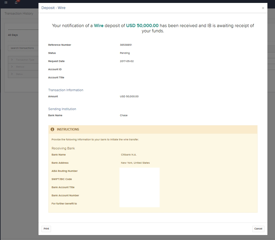This screenshot has height=240, width=275.
Task: Click the sending bank name Chase
Action: pyautogui.click(x=124, y=115)
